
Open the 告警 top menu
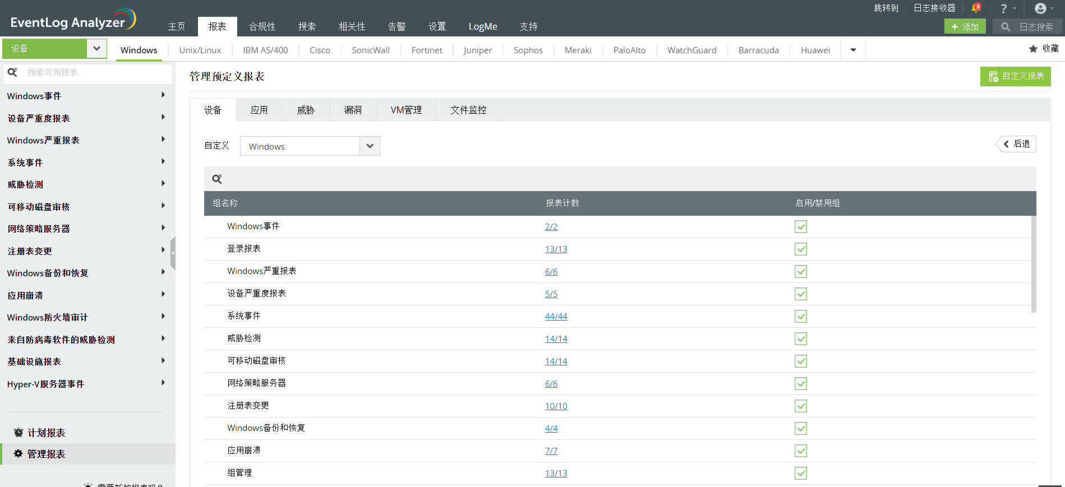397,26
